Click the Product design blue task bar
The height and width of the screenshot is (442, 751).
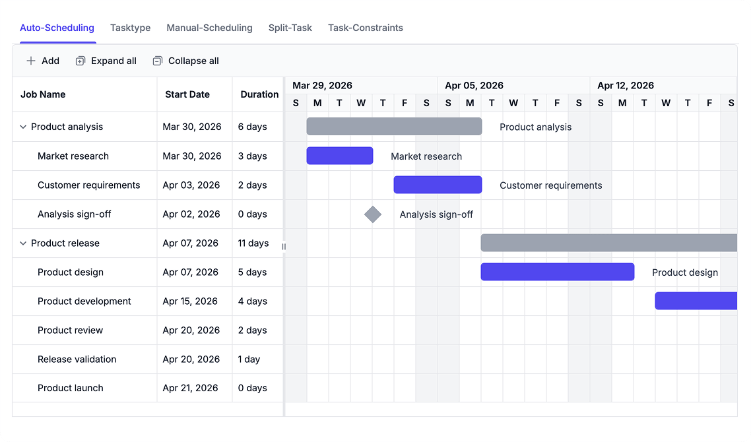[558, 272]
